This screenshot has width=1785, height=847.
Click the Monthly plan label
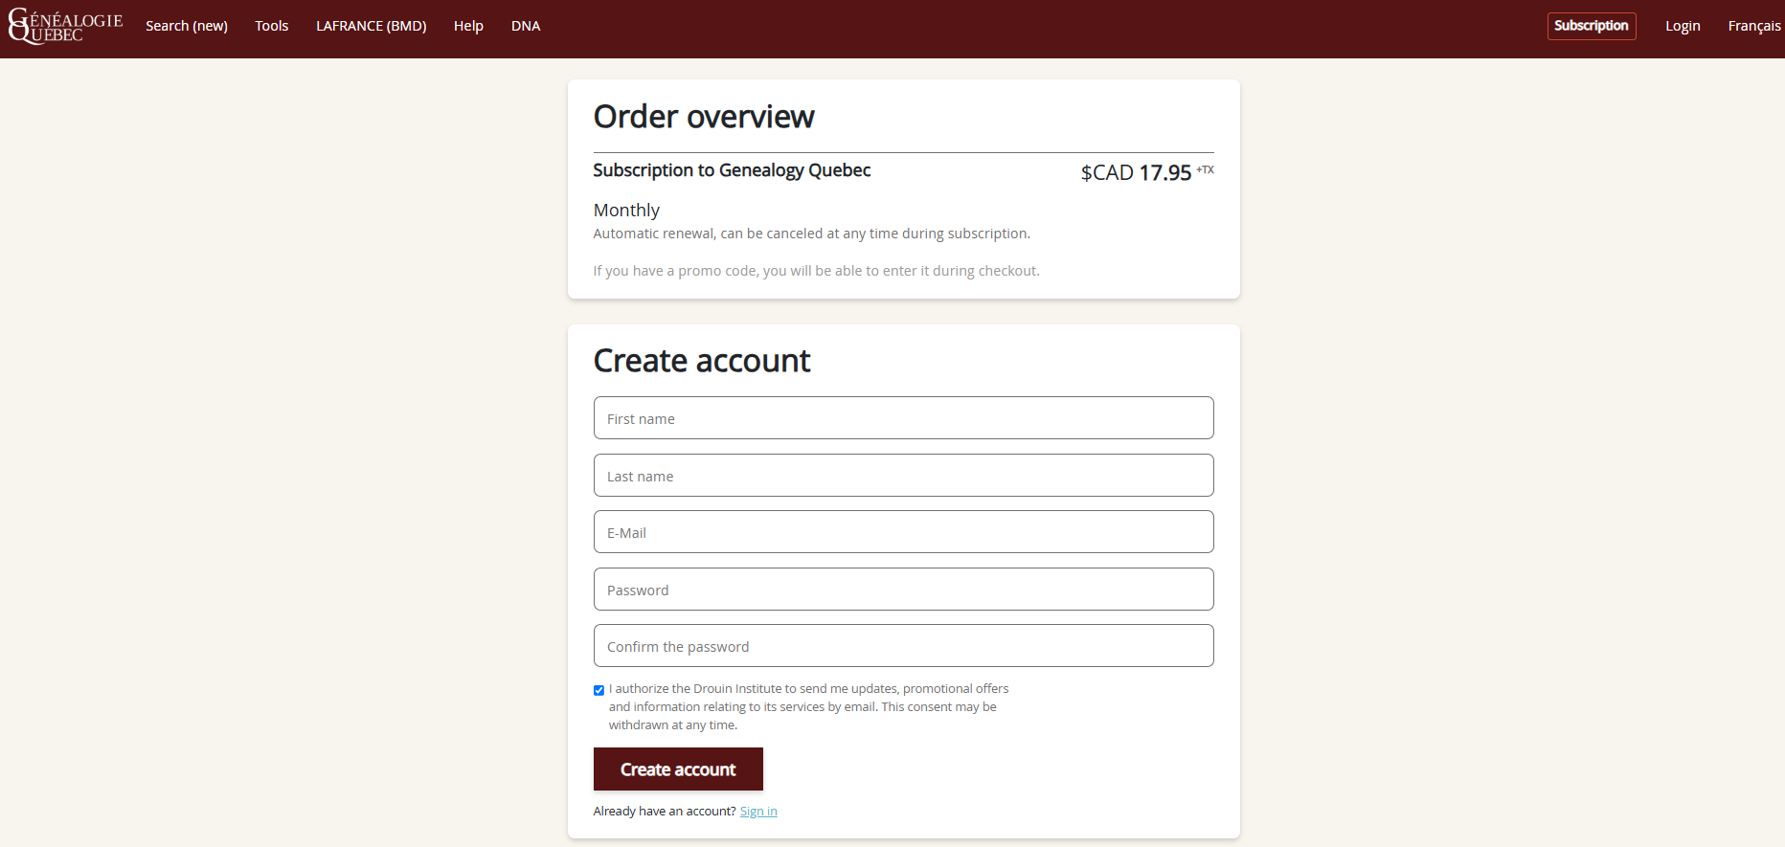pos(626,210)
